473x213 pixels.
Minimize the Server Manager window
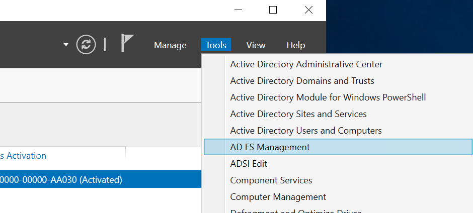click(239, 10)
